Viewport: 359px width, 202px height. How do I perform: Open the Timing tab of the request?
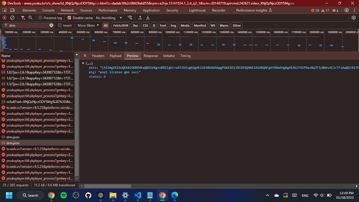coord(185,56)
